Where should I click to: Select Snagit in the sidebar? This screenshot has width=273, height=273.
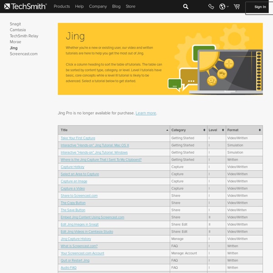[x=15, y=24]
